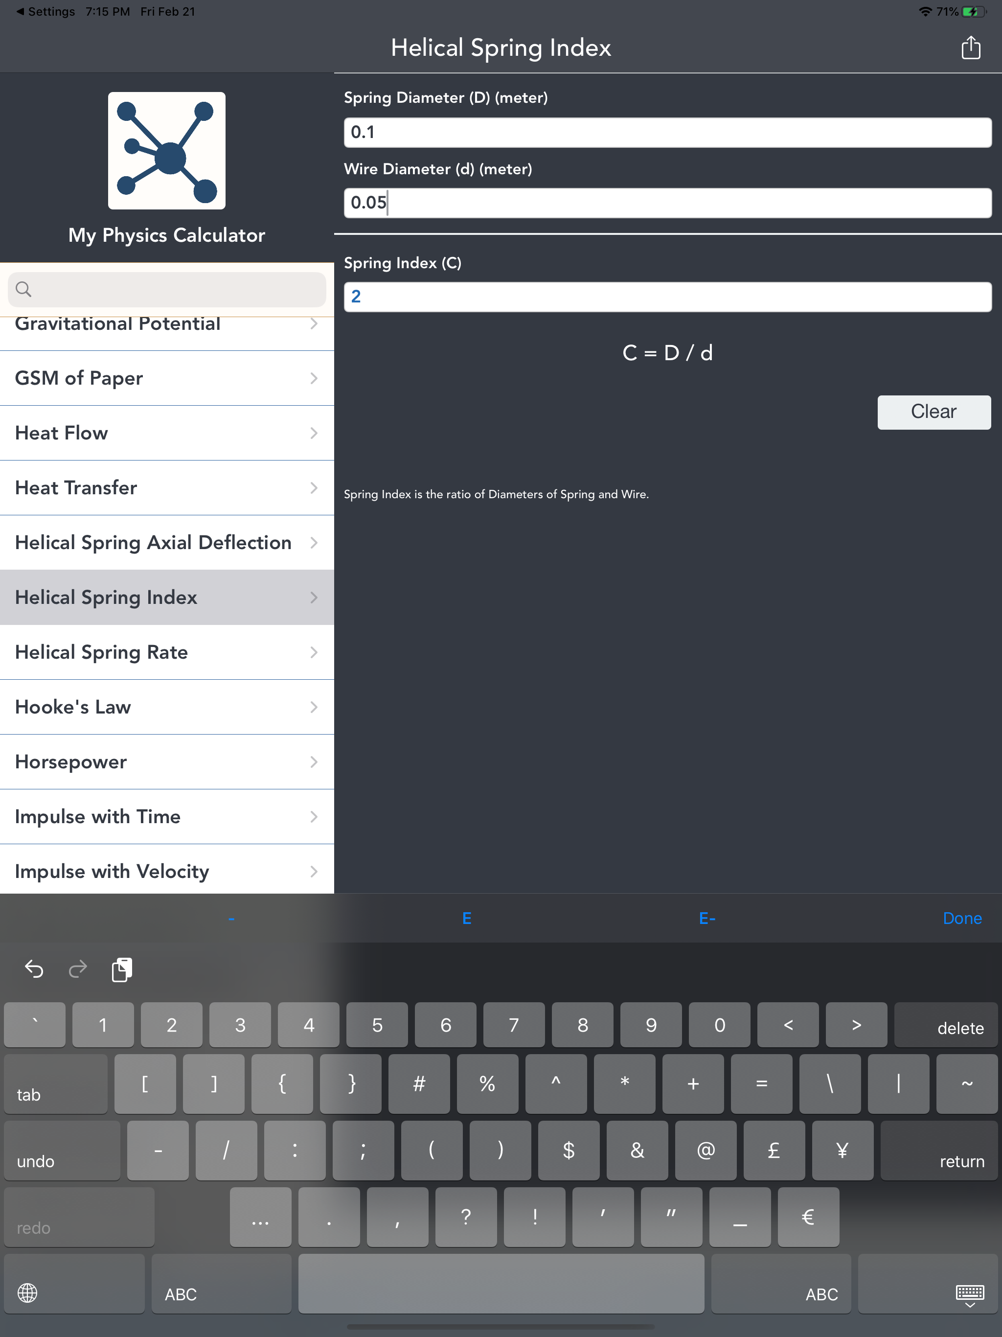Open GSM of Paper chevron

pos(314,378)
